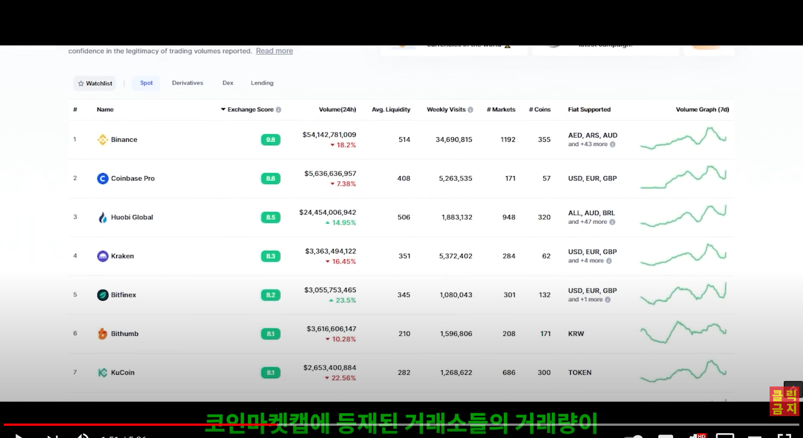This screenshot has width=803, height=438.
Task: Click Bitfinex fiat 'and +1 more' info icon
Action: click(608, 299)
